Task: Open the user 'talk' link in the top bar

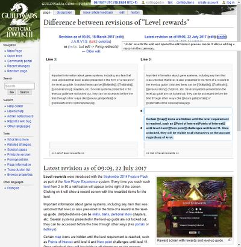Action: click(x=170, y=2)
